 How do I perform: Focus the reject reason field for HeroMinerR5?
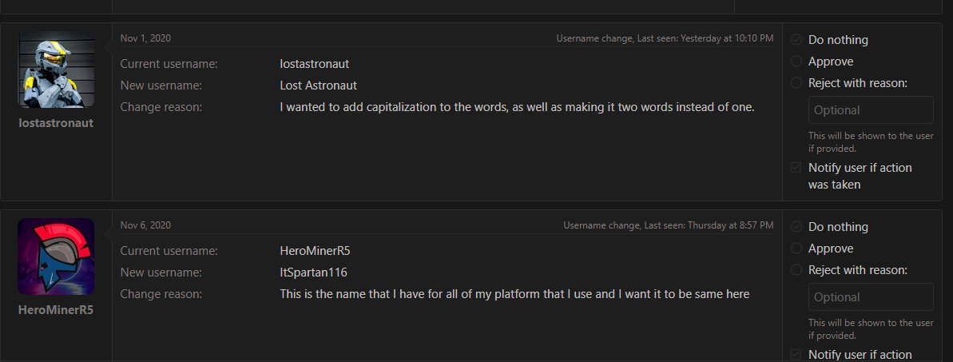[x=870, y=297]
